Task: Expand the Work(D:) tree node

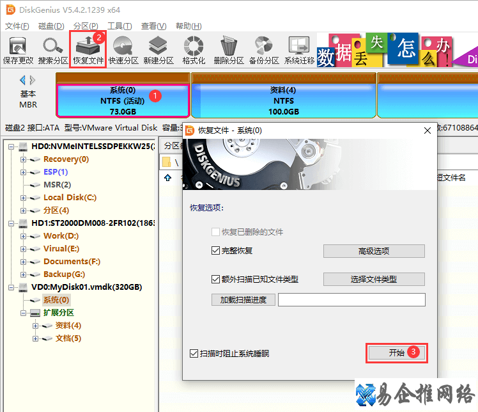Action: [24, 236]
